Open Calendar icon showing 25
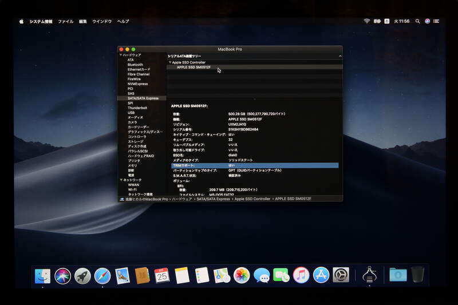458x305 pixels. [162, 275]
